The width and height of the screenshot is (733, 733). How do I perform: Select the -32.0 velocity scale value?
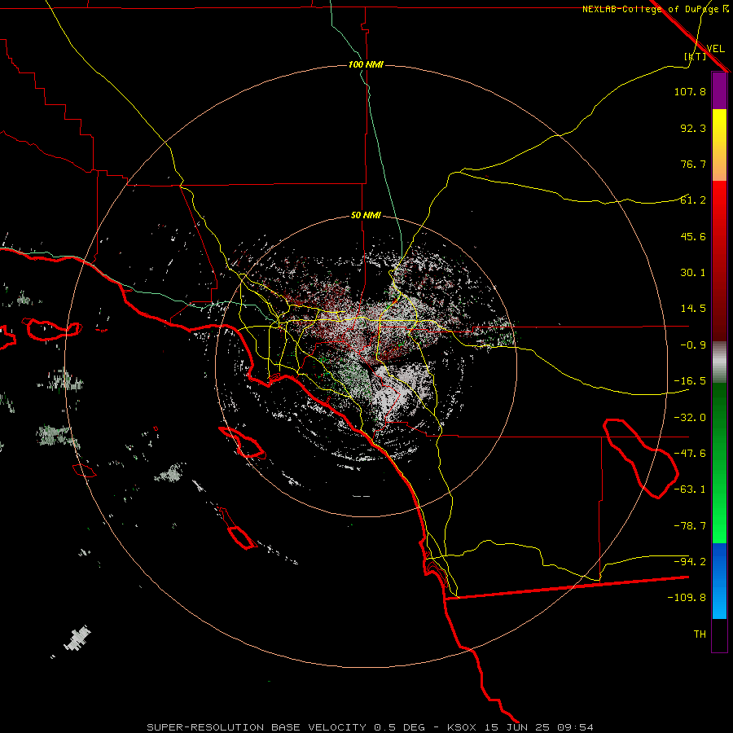(x=690, y=418)
